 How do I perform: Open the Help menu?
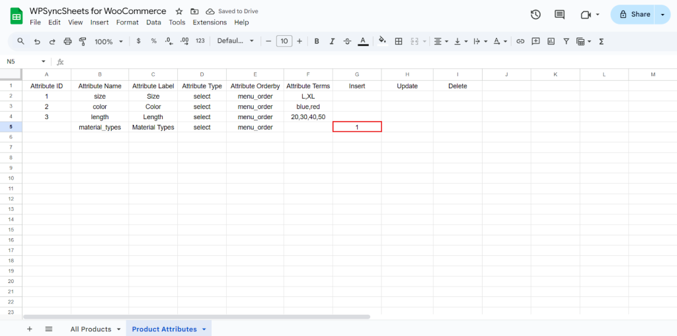click(x=241, y=22)
